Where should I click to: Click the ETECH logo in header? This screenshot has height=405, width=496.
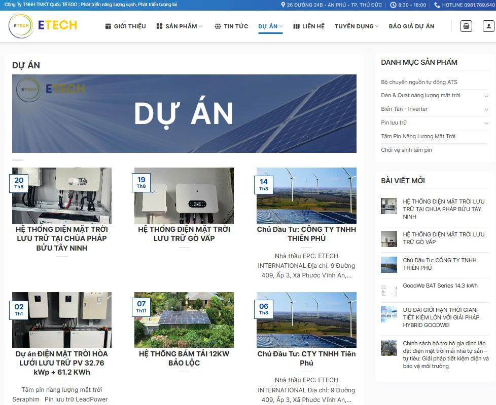point(43,26)
